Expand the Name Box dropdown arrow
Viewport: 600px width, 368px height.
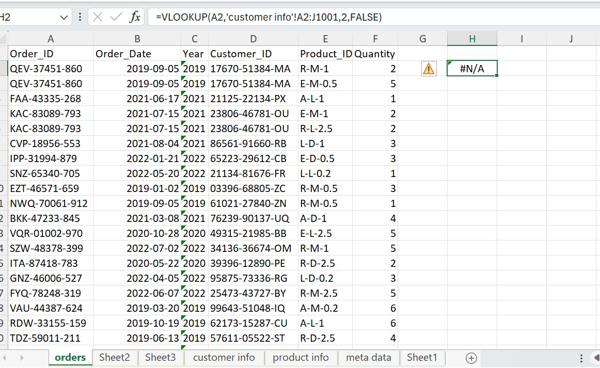tap(64, 17)
